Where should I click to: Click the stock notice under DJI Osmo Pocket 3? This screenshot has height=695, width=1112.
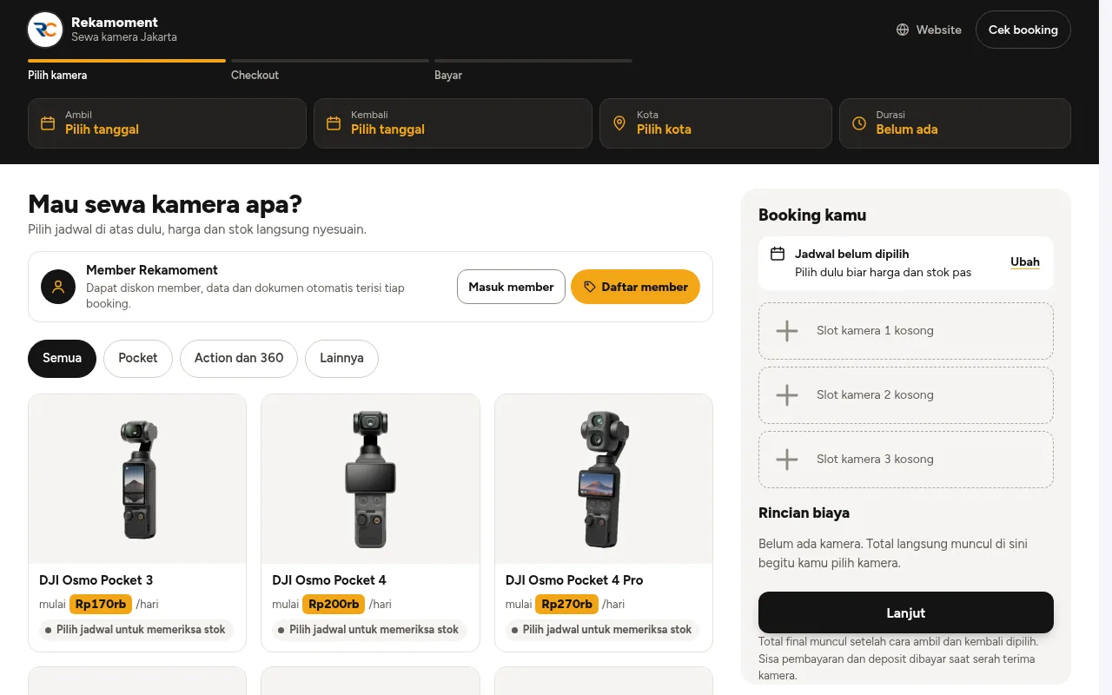pyautogui.click(x=136, y=630)
